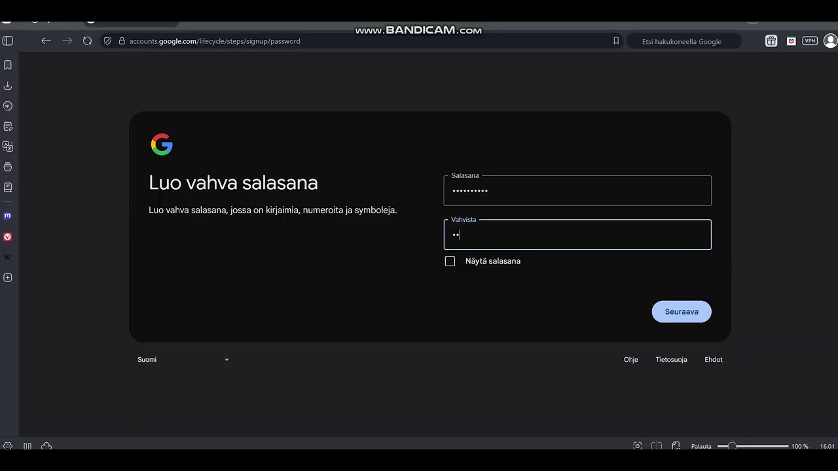Focus the Vahvista confirm password field
The image size is (838, 471).
577,235
